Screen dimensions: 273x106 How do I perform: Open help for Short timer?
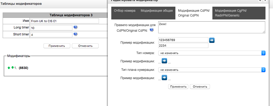pos(75,34)
